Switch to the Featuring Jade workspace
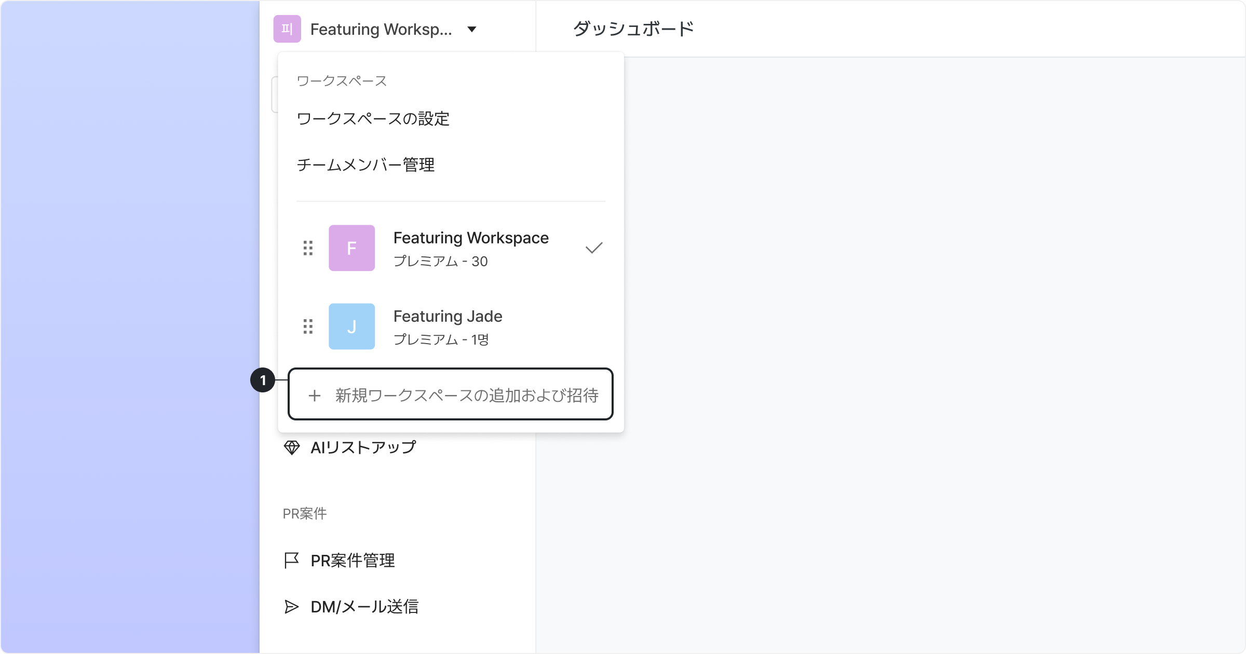This screenshot has width=1246, height=654. pyautogui.click(x=448, y=317)
